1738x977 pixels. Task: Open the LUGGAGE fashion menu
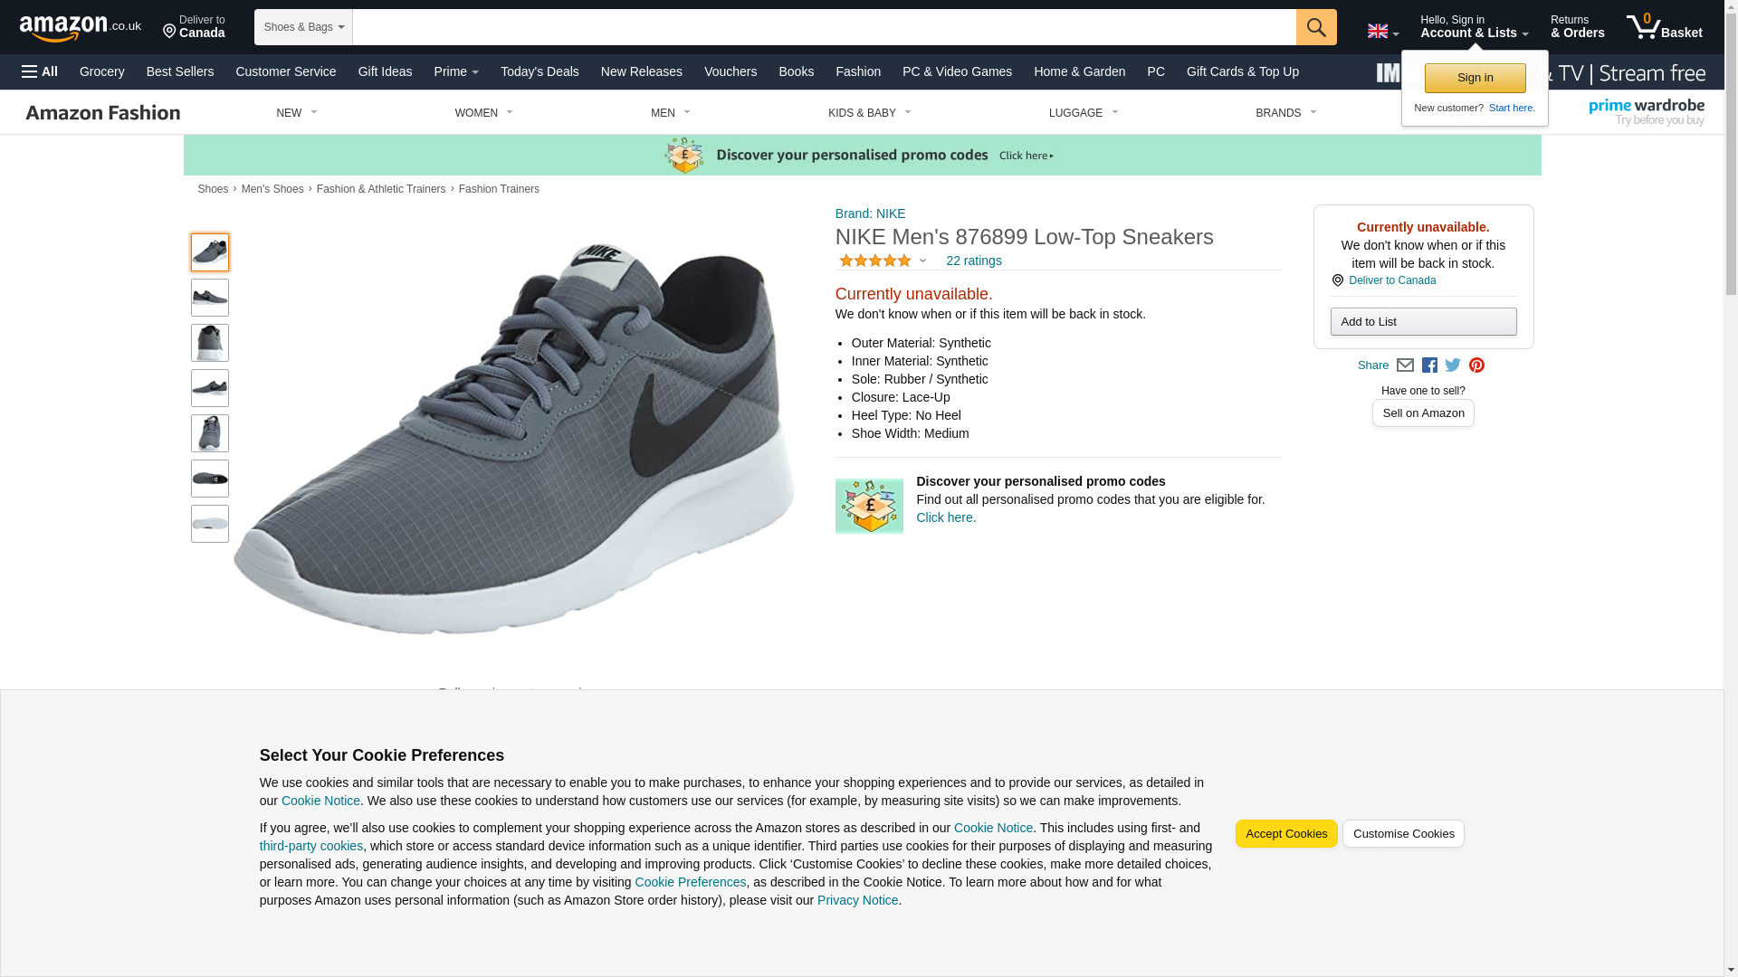click(x=1083, y=113)
